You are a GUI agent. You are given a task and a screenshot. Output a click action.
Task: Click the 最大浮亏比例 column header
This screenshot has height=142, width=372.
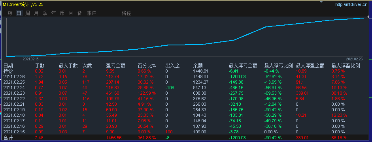(x=279, y=65)
